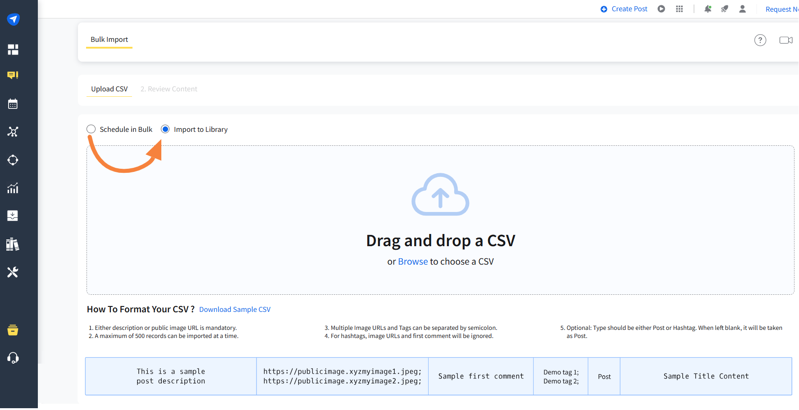Click the Create Post button
Image resolution: width=799 pixels, height=410 pixels.
[624, 9]
